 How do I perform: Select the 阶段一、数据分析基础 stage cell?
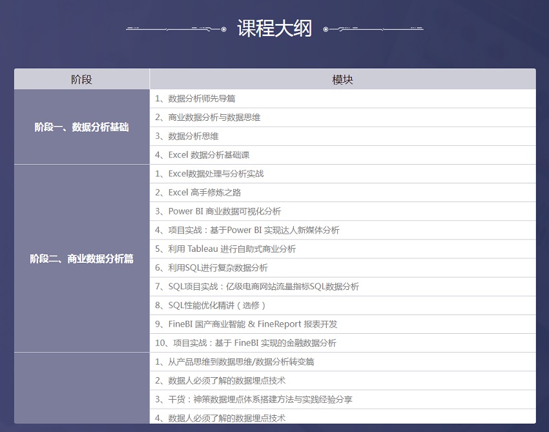pos(81,127)
